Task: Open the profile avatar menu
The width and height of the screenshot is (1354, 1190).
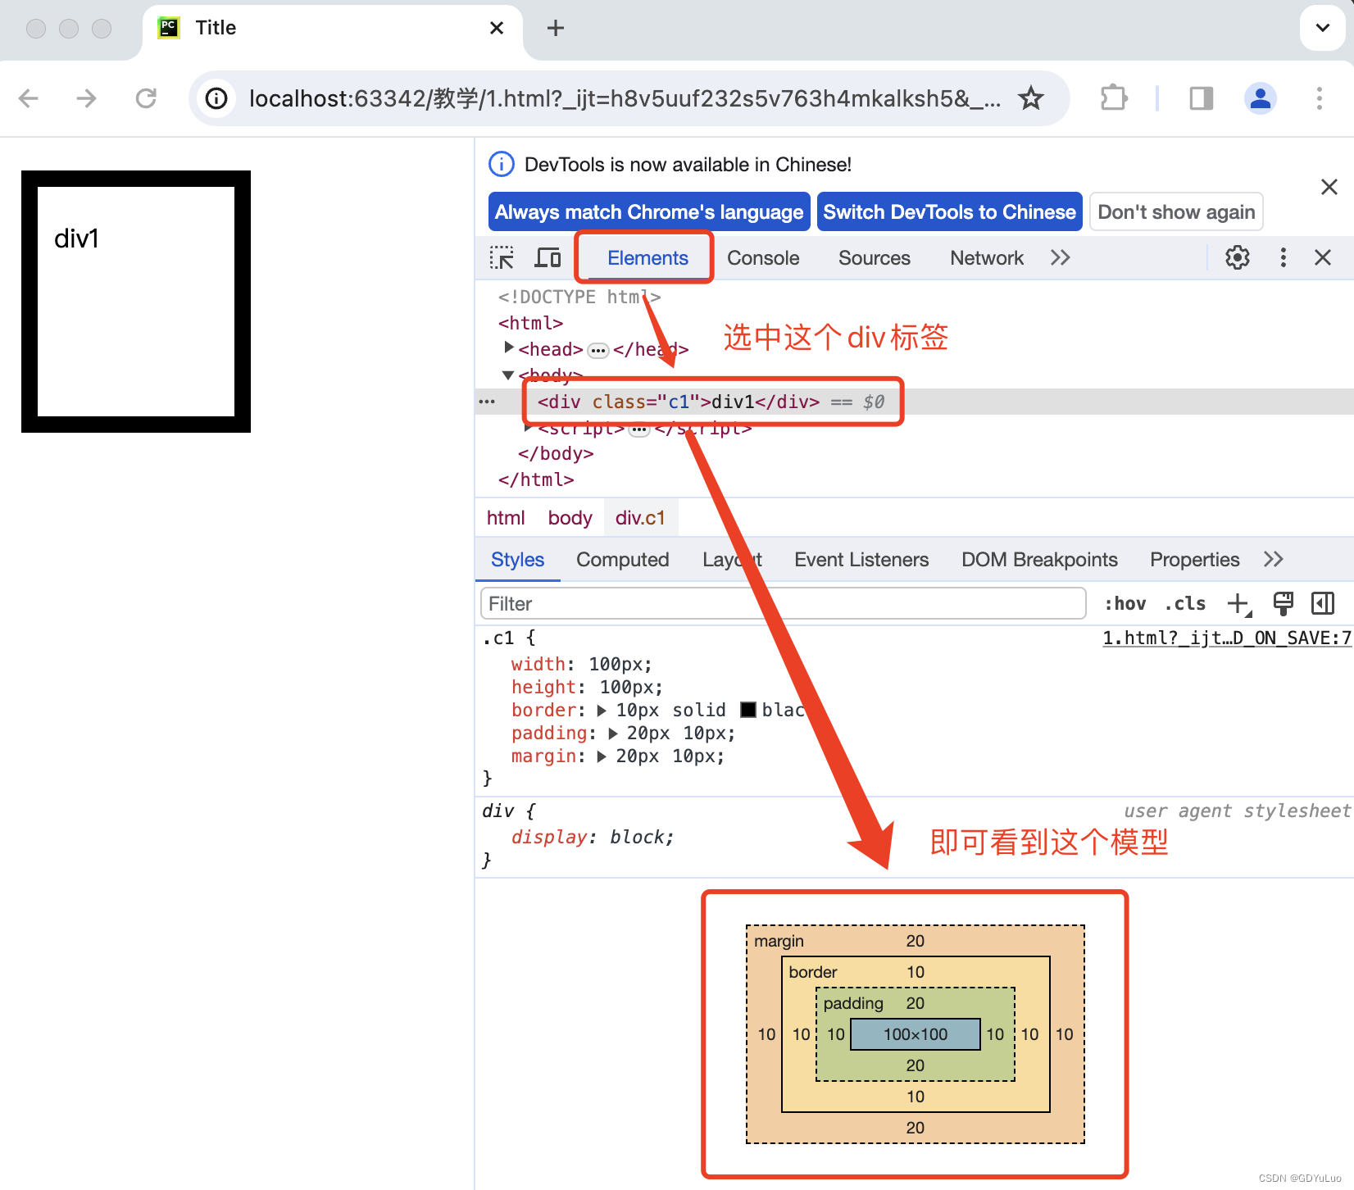Action: point(1261,98)
